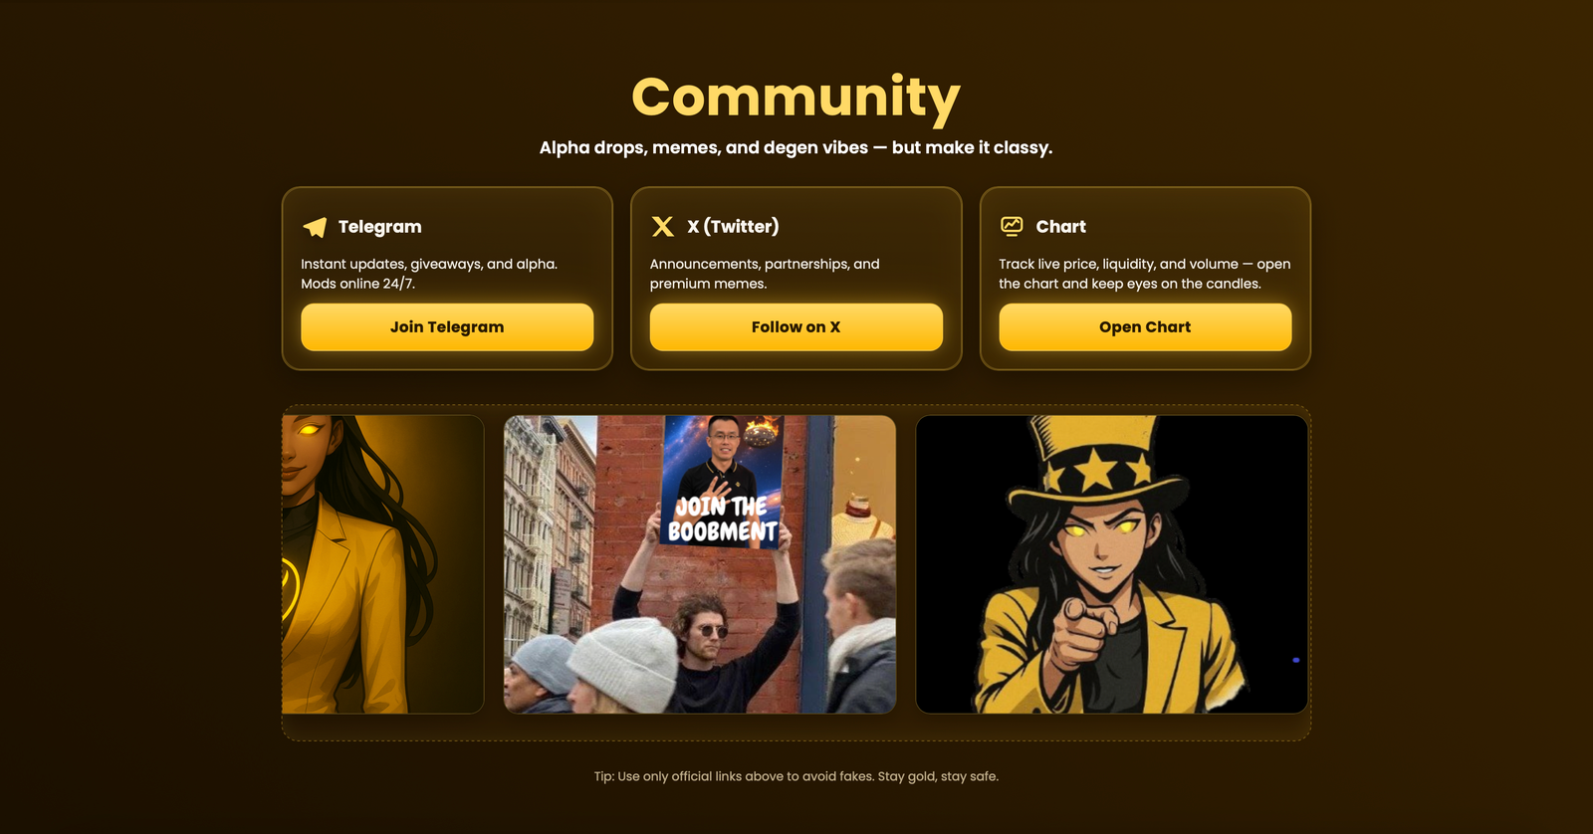Select the Telegram card heading
This screenshot has width=1593, height=834.
[x=379, y=227]
